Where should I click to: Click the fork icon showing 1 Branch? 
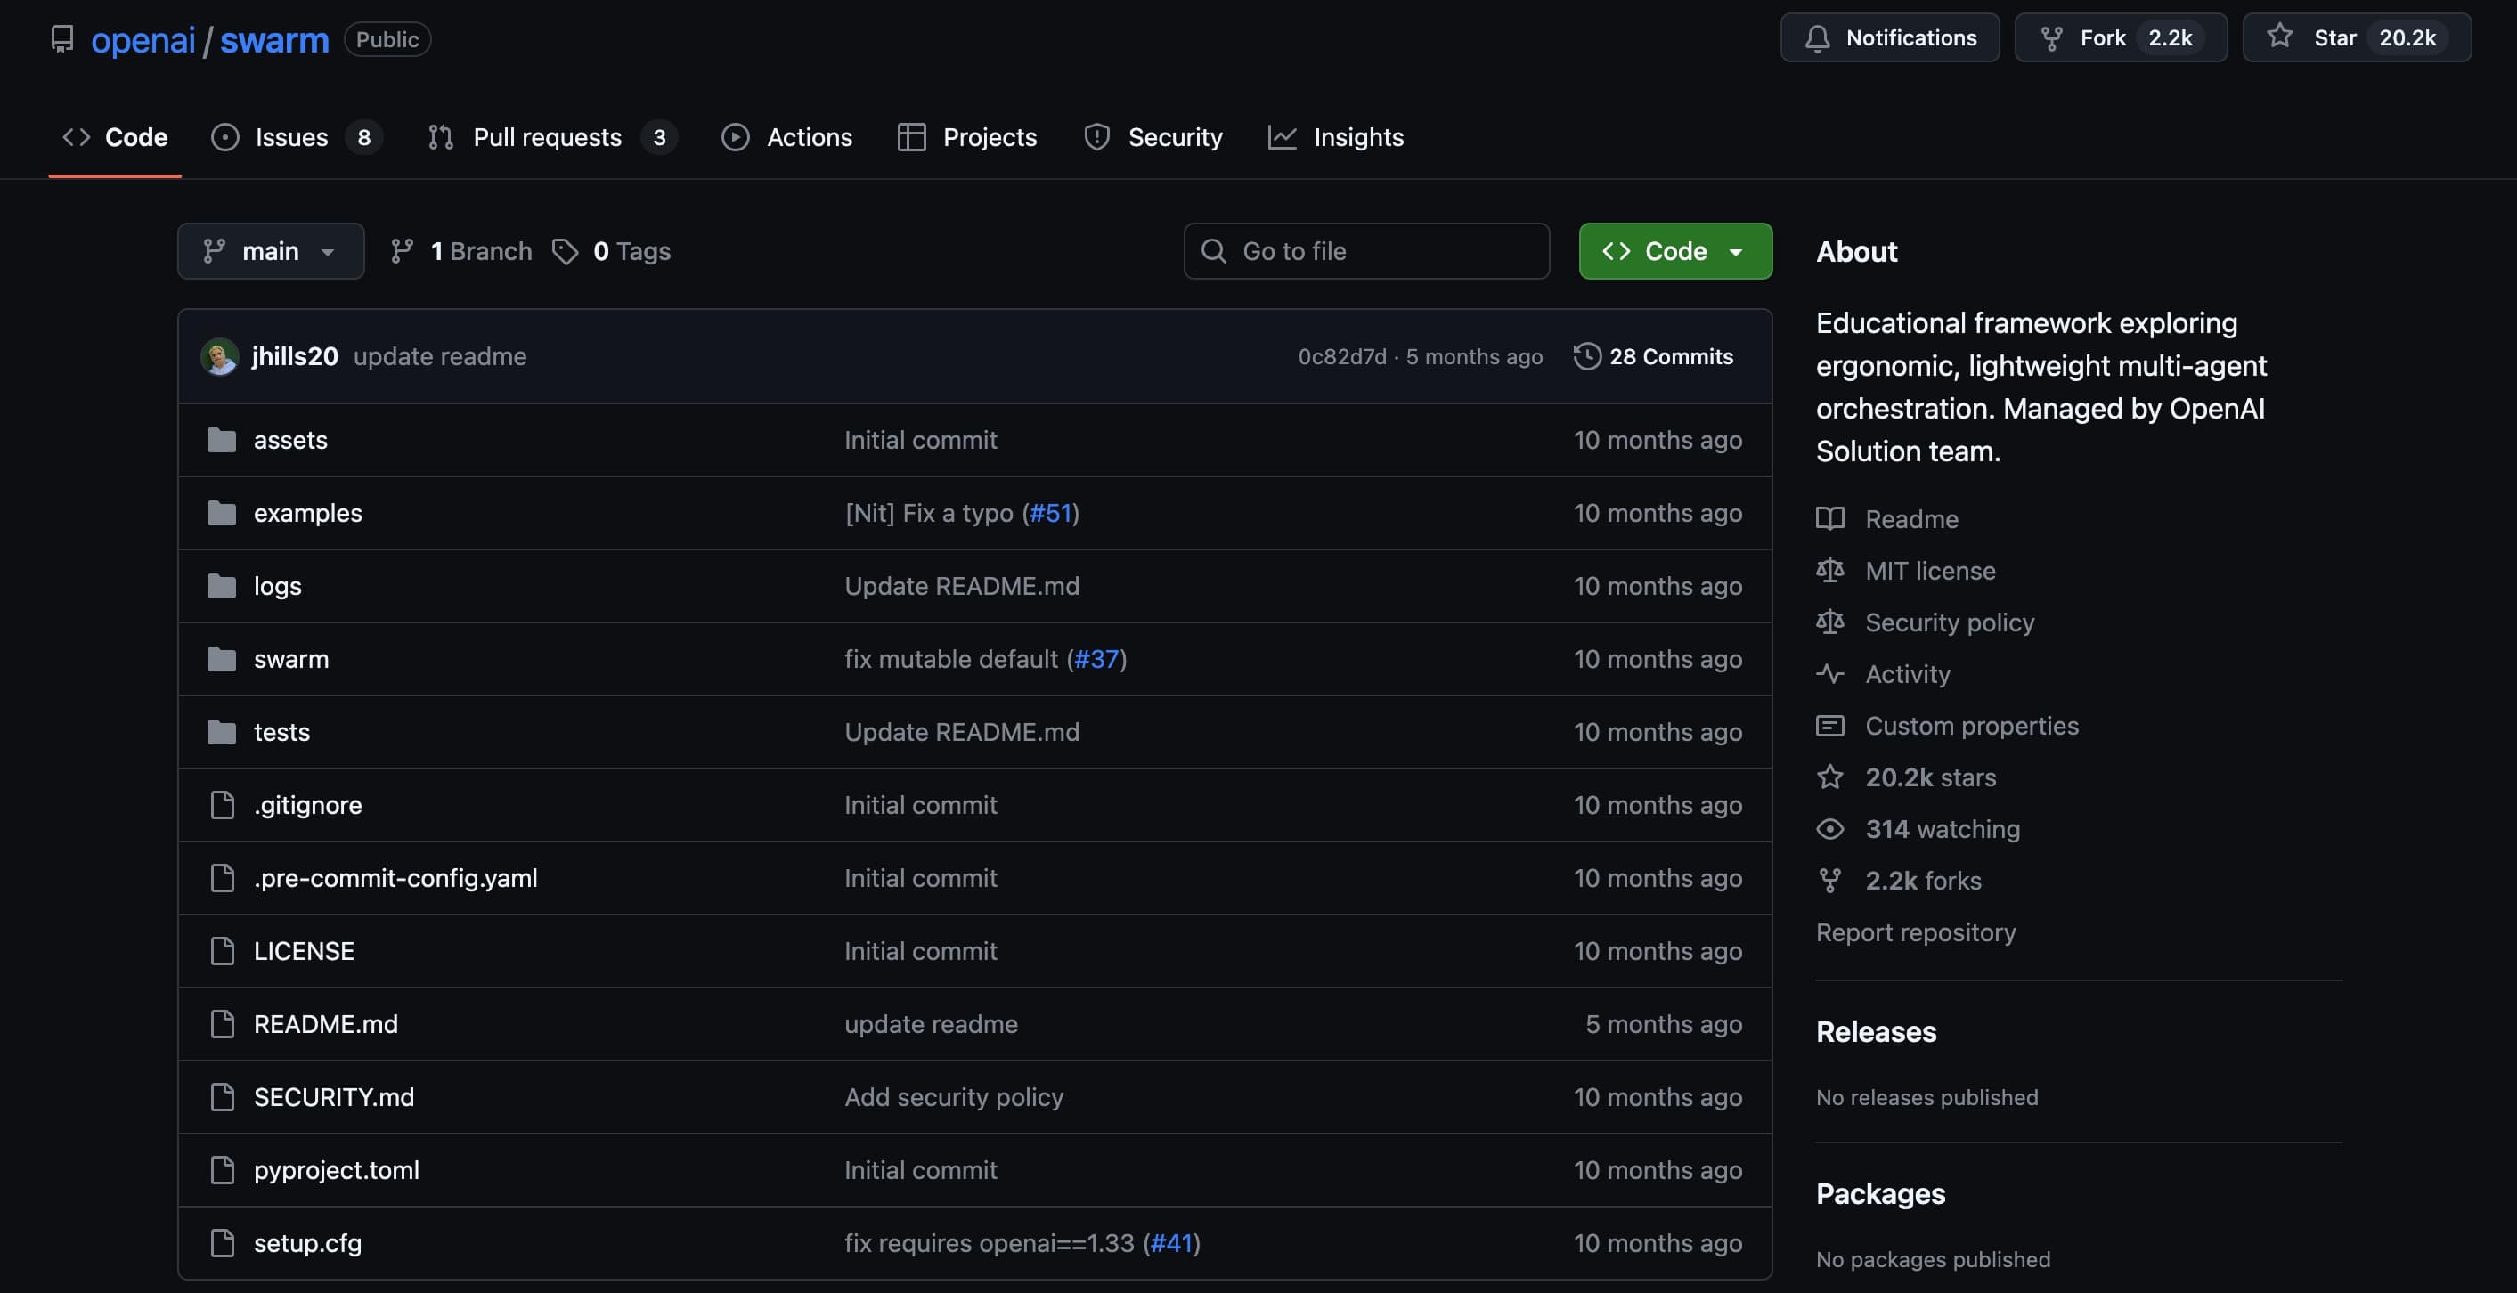[x=401, y=251]
